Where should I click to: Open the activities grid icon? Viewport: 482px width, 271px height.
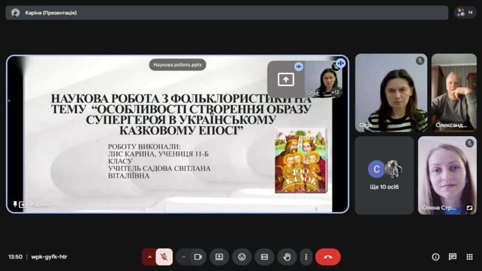tap(469, 257)
